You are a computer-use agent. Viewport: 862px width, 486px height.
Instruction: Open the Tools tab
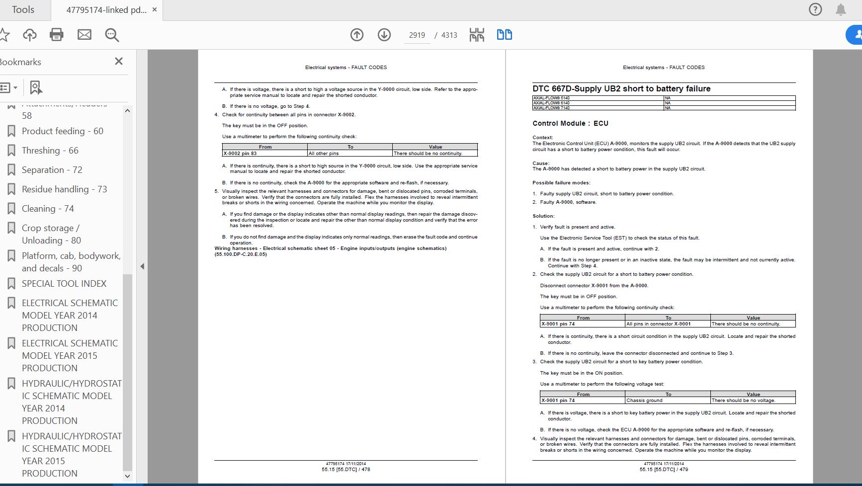23,9
